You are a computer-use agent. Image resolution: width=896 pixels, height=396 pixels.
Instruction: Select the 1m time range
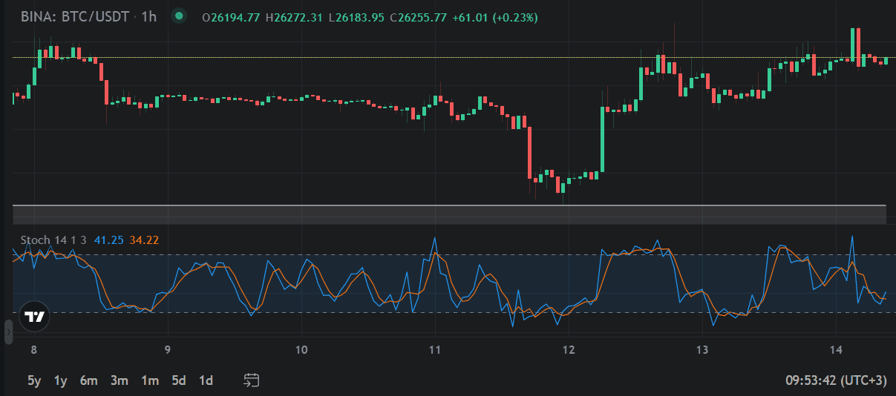click(150, 380)
